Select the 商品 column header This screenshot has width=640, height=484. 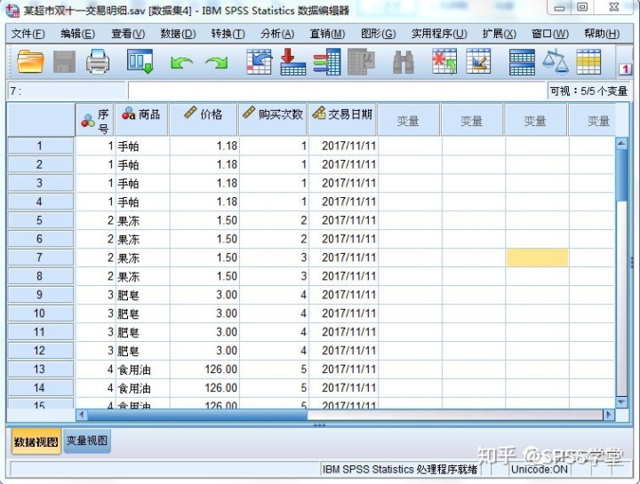pos(141,120)
